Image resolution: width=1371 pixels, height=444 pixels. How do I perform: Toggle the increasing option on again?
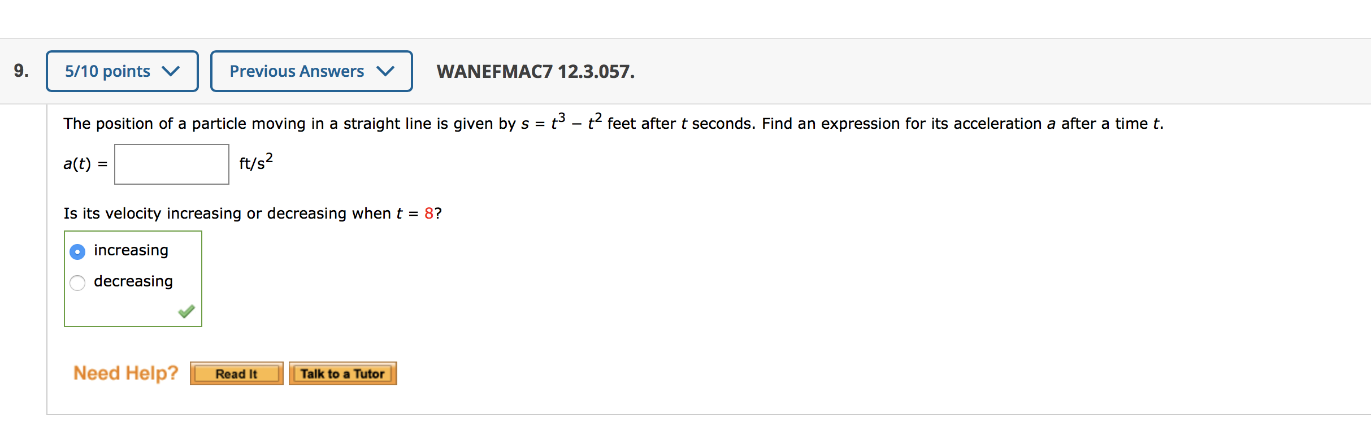(77, 251)
